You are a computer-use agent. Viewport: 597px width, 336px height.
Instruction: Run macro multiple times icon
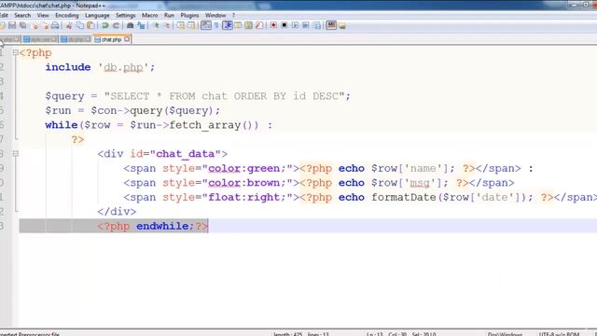point(306,25)
